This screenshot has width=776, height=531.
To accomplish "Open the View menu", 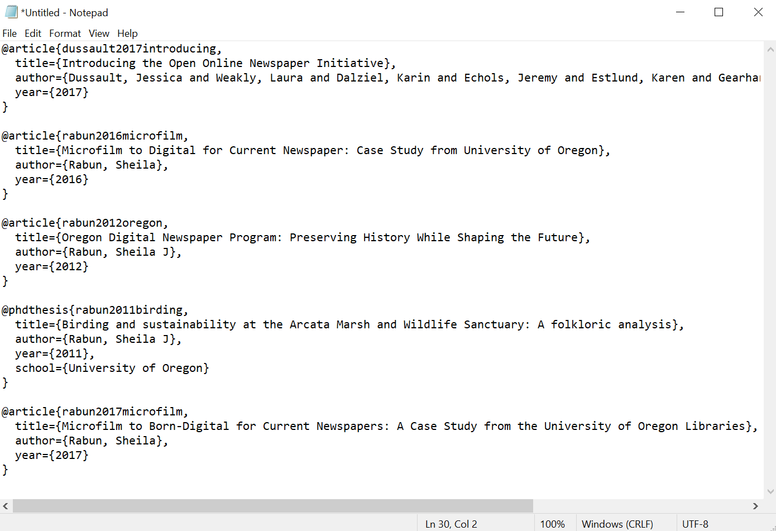I will (99, 34).
